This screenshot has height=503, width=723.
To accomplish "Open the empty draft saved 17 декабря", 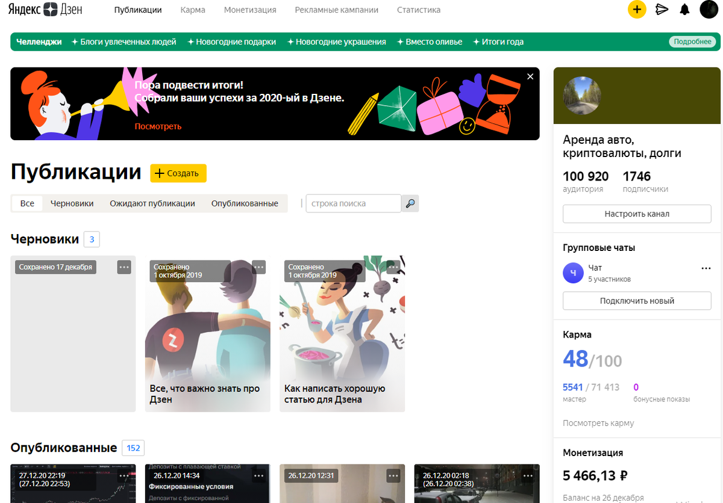I will point(73,334).
